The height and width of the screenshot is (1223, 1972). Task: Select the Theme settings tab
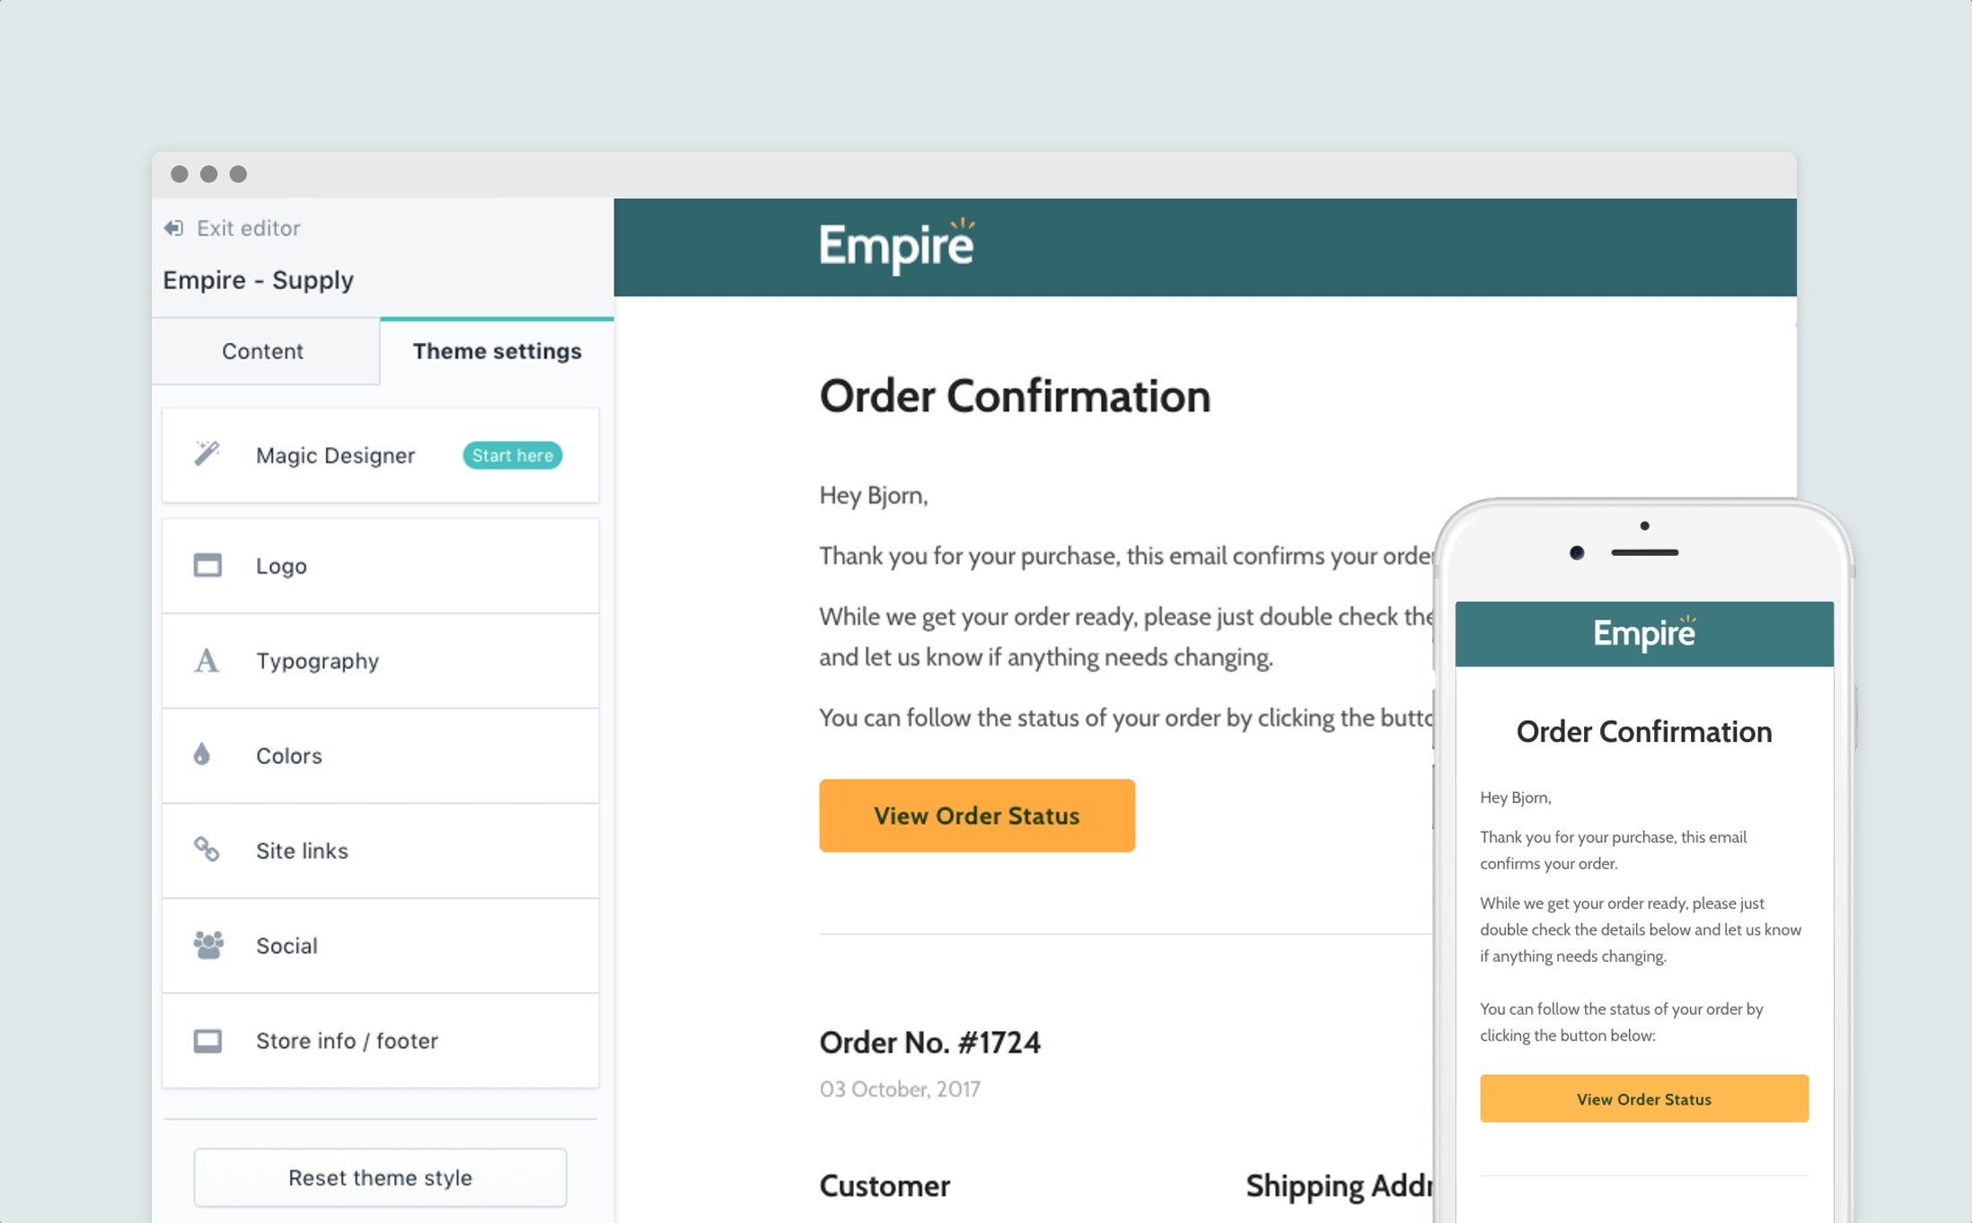(x=497, y=351)
